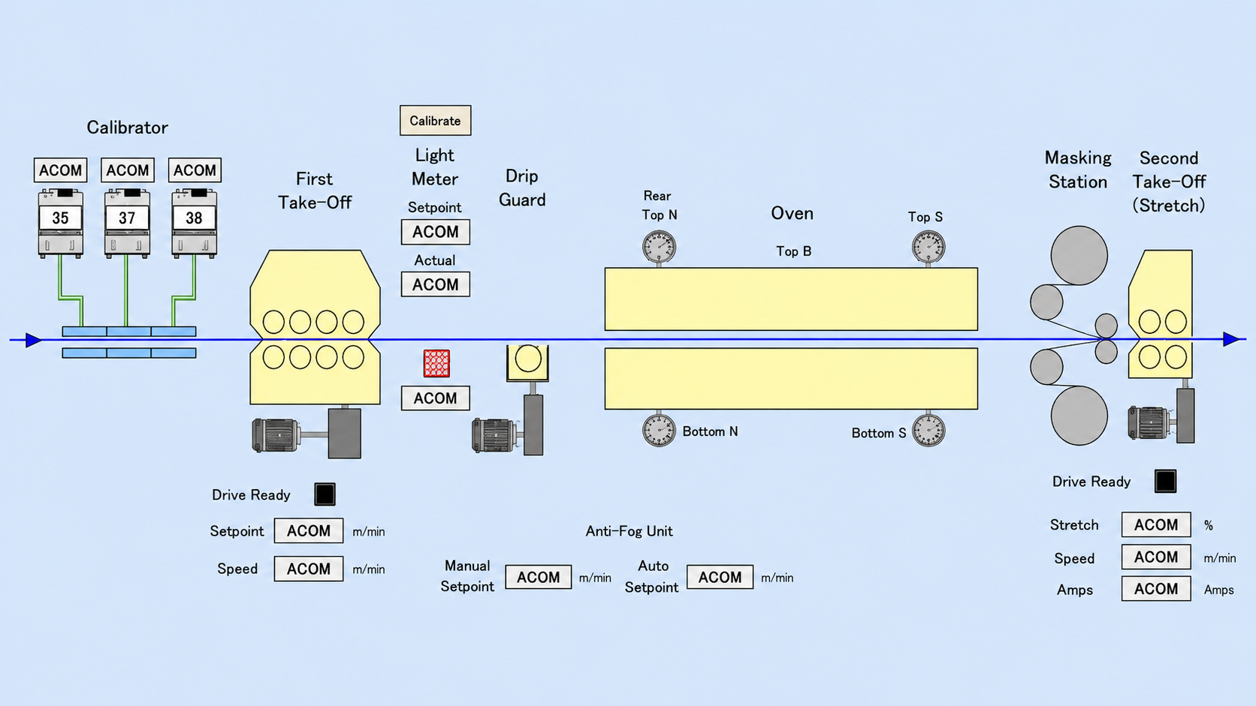Edit the Anti-Fog Auto Setpoint field
The height and width of the screenshot is (706, 1256).
[x=720, y=577]
